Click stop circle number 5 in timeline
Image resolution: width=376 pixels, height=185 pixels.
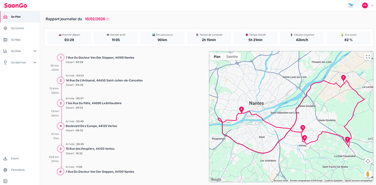click(x=61, y=148)
